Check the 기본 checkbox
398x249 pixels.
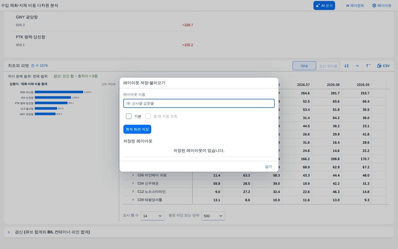pos(129,116)
